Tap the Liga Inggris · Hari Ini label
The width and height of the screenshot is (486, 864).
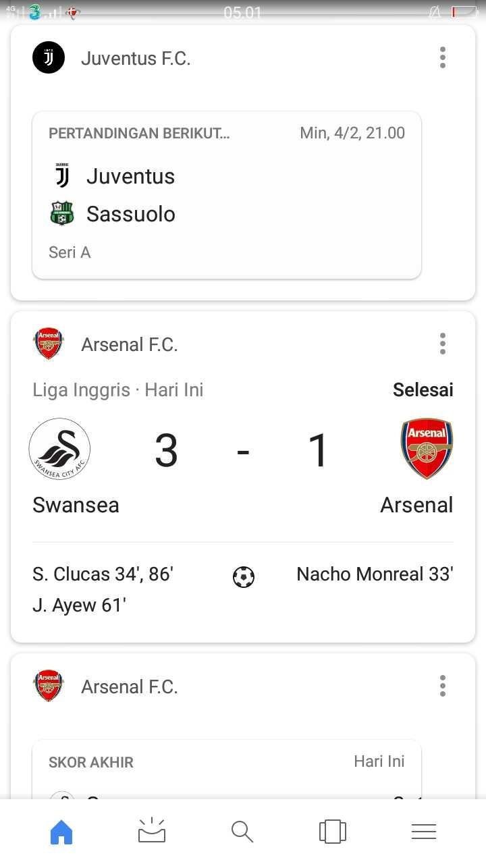118,389
